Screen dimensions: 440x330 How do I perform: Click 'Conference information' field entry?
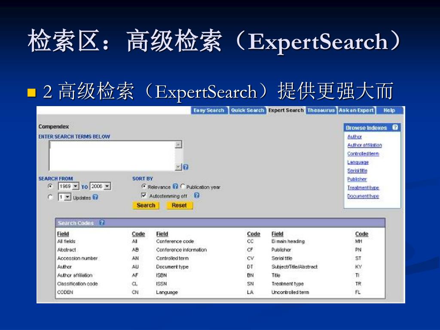[x=181, y=250]
